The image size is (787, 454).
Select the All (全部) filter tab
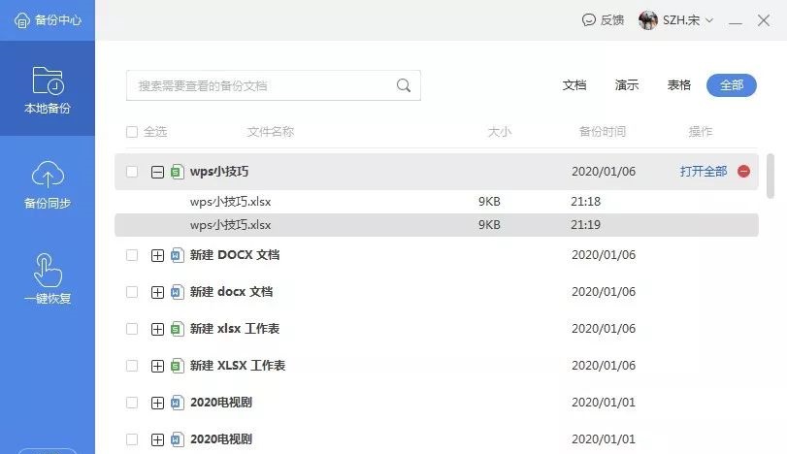[x=732, y=85]
